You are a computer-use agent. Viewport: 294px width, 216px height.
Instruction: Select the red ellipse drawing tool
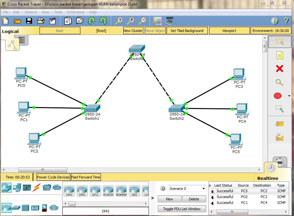click(278, 96)
